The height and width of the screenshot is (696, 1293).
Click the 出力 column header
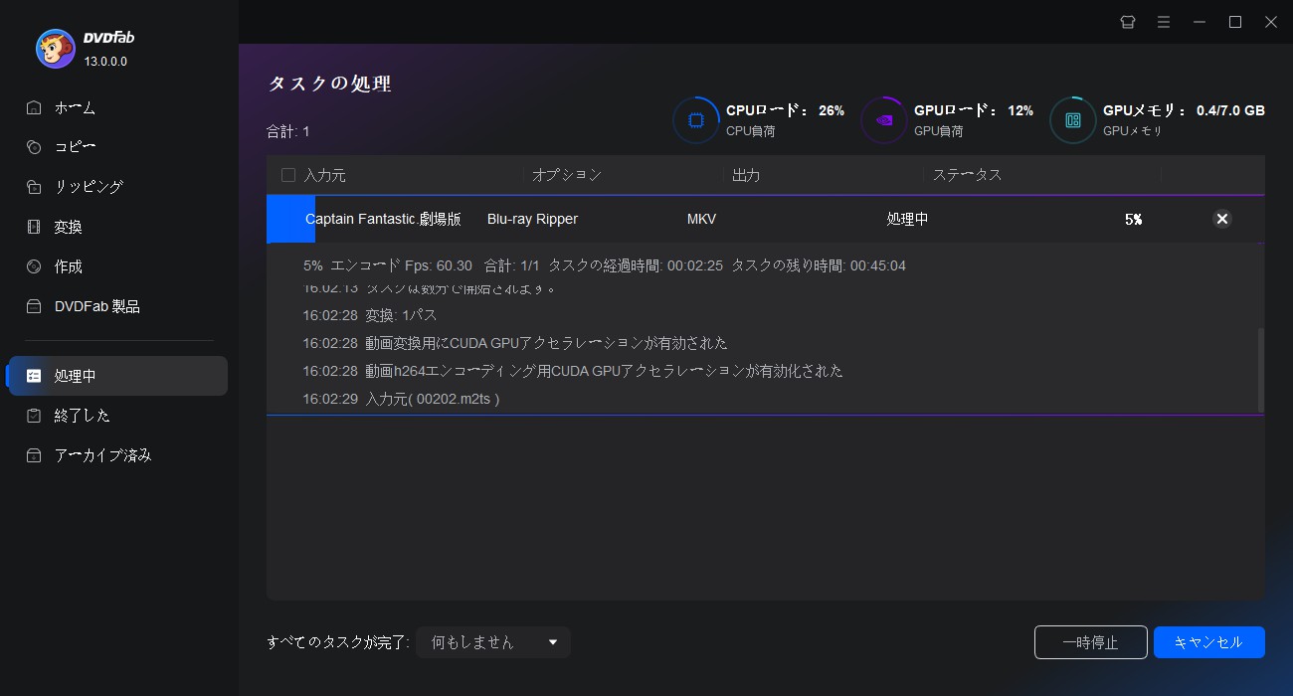(746, 175)
